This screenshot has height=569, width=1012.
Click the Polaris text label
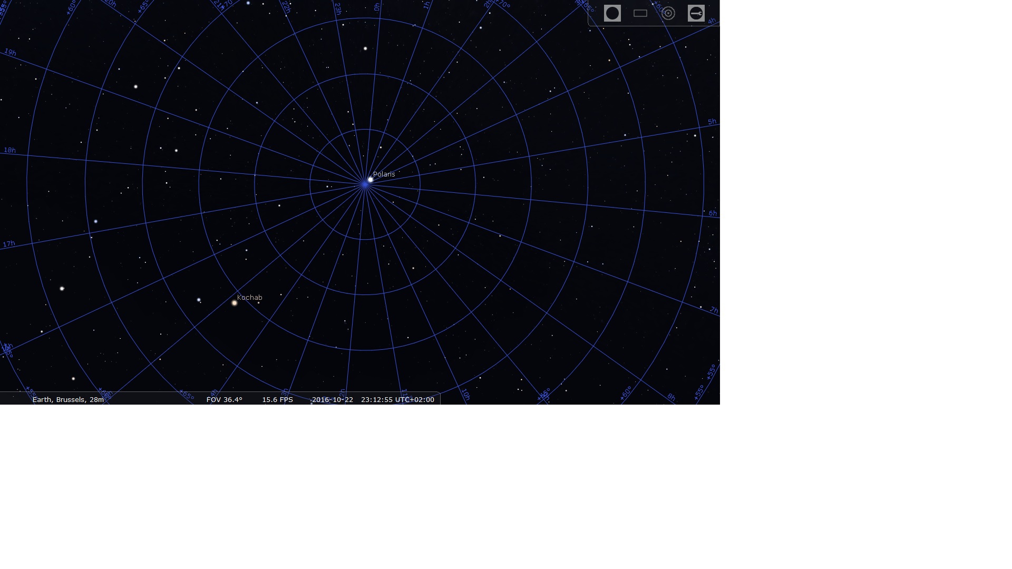384,174
